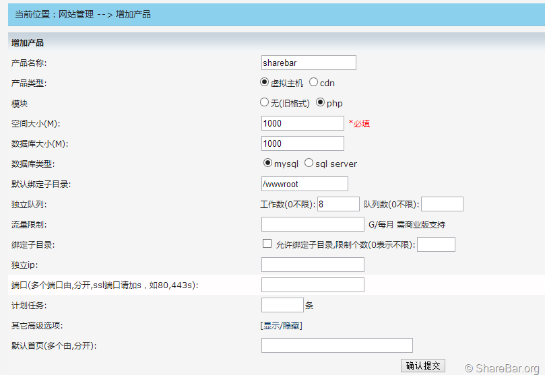Click the /wwwroot default bind directory field

point(304,184)
